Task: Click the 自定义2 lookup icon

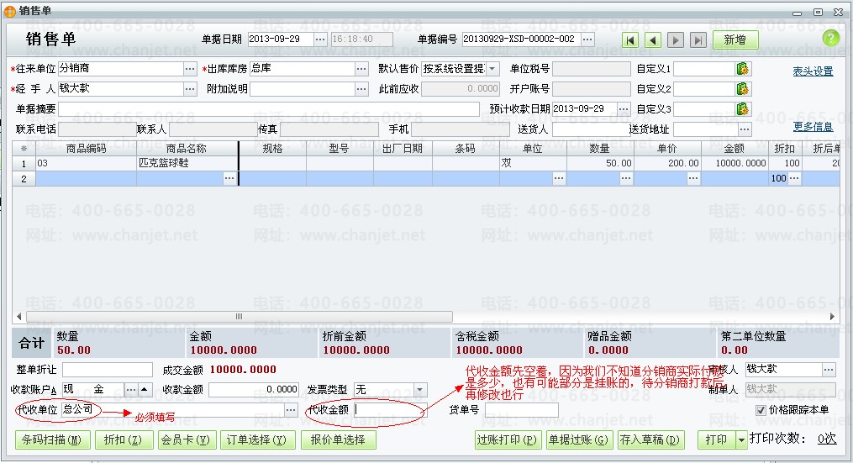Action: click(x=743, y=89)
